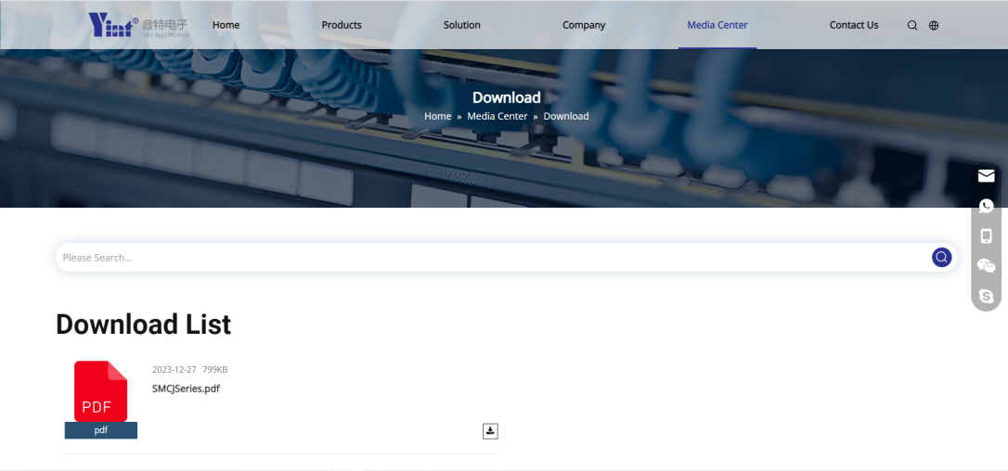Navigate to Contact Us
The width and height of the screenshot is (1008, 471).
(853, 25)
